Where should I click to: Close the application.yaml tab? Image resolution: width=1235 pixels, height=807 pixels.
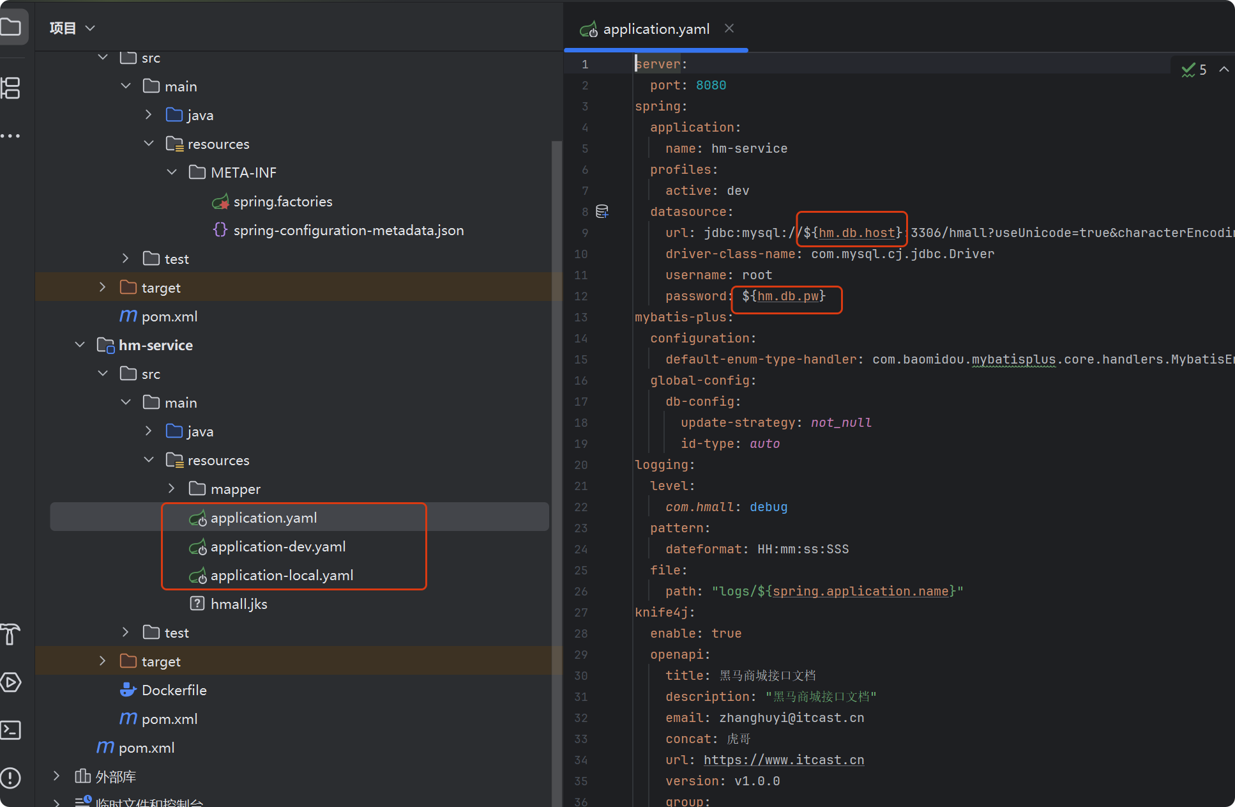click(x=729, y=29)
